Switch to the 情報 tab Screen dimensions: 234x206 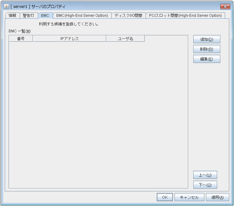[x=13, y=15]
